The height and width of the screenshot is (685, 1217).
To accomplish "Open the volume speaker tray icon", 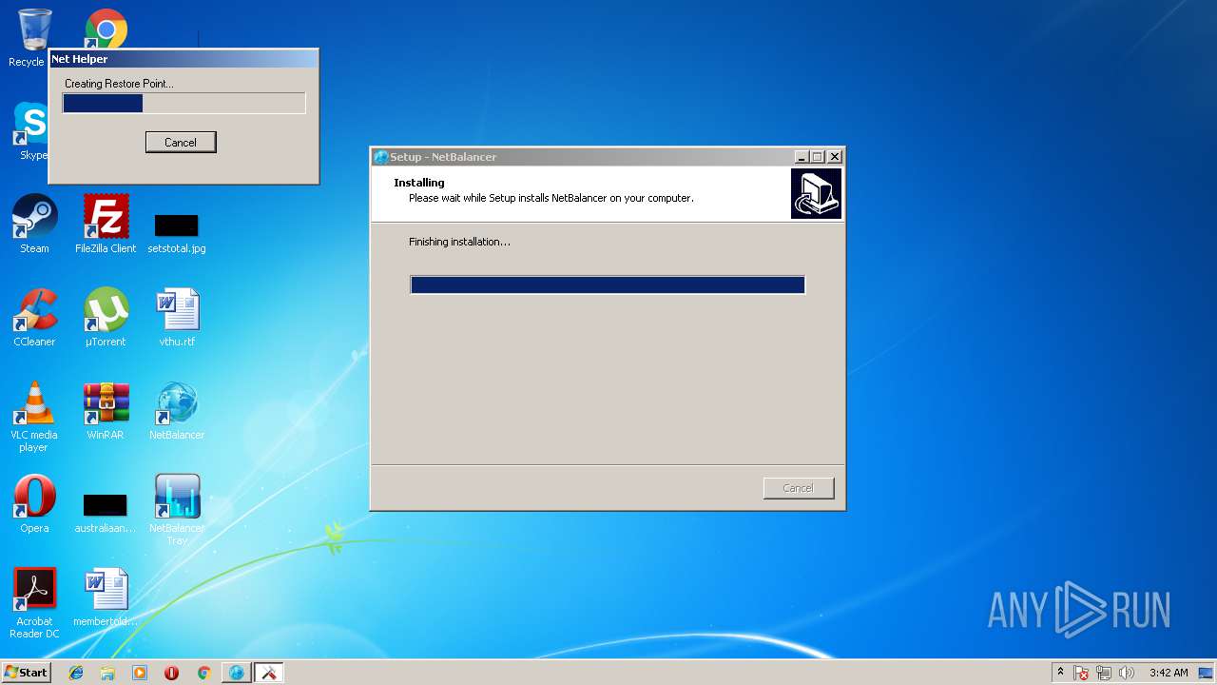I will tap(1127, 673).
